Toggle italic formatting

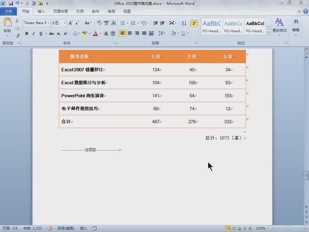coord(33,33)
